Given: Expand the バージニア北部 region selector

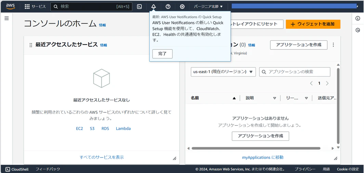Looking at the screenshot, I should [208, 7].
